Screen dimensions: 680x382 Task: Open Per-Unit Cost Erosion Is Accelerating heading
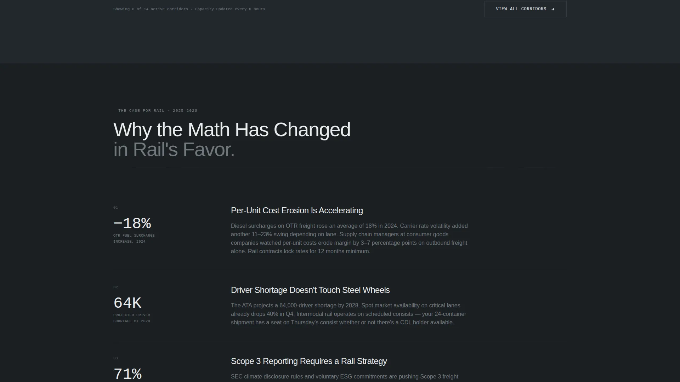pos(297,210)
